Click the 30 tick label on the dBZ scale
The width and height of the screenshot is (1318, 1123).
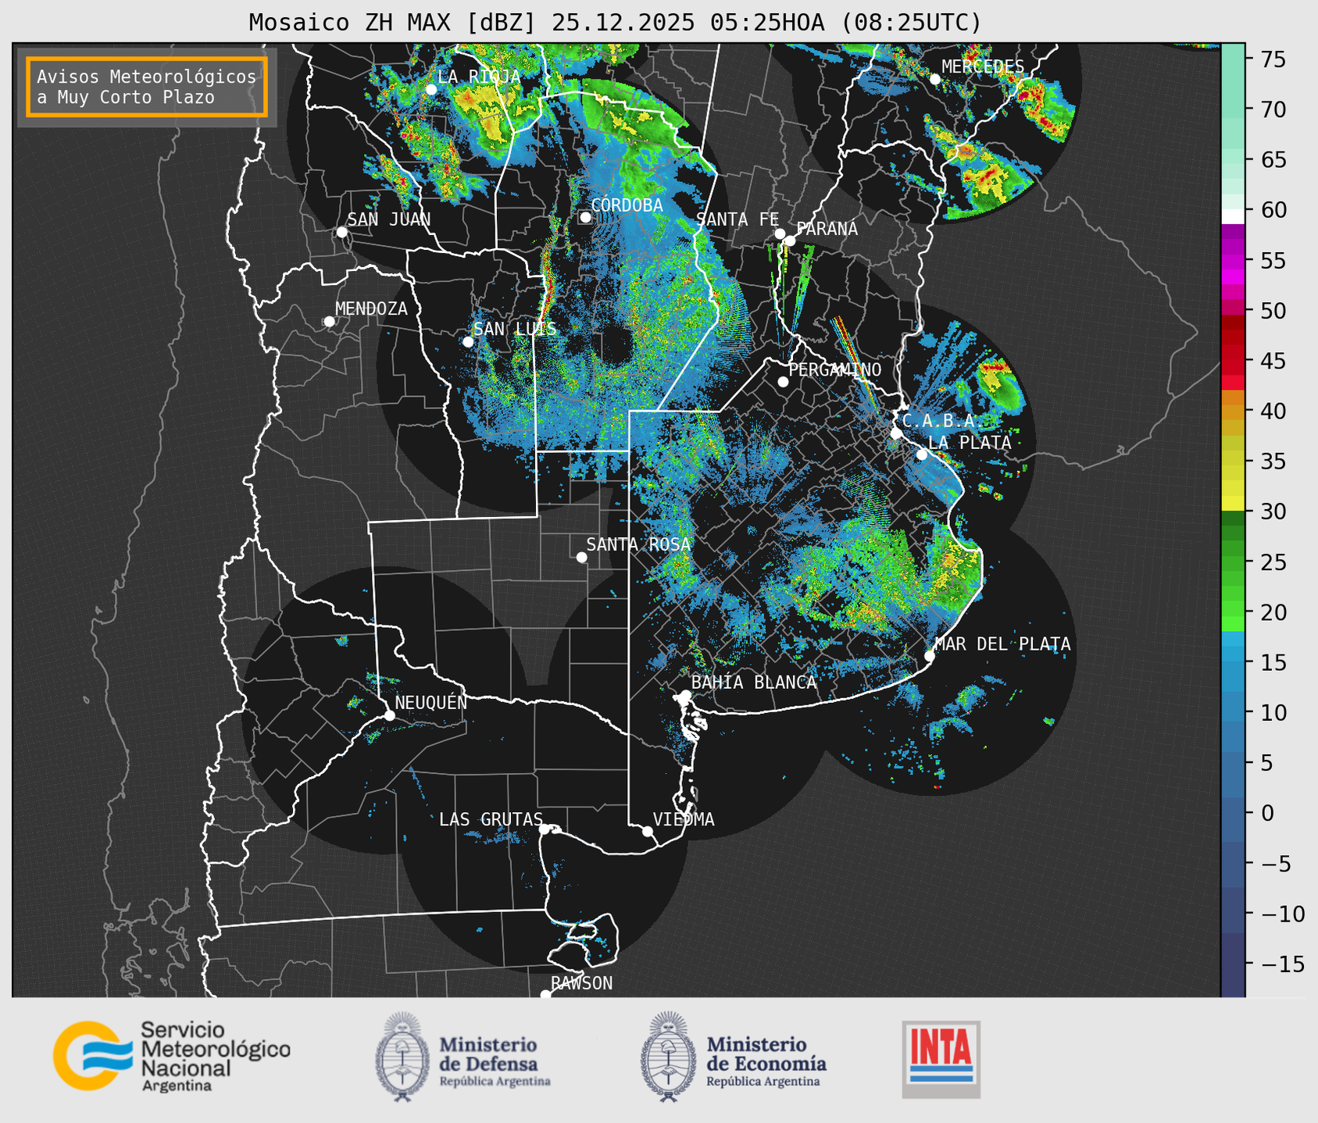(1273, 512)
